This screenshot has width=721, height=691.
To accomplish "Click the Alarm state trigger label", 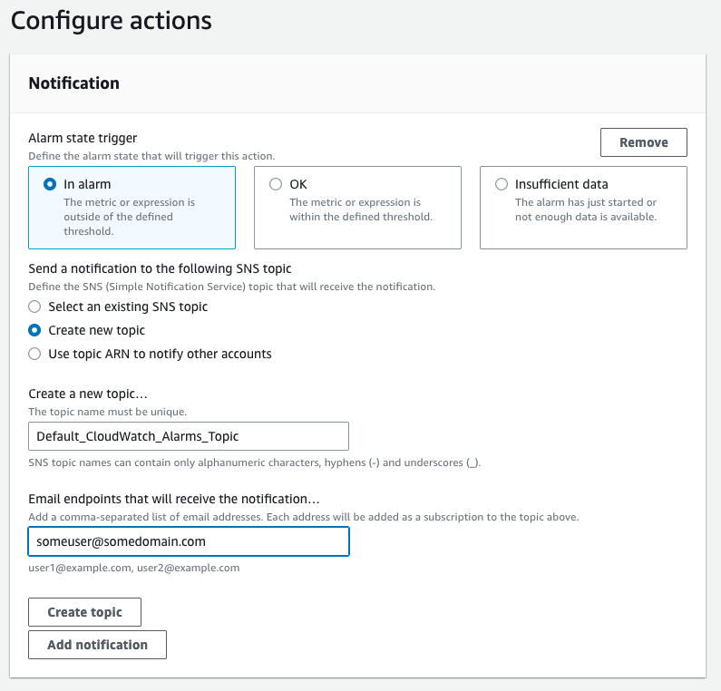I will (x=83, y=138).
